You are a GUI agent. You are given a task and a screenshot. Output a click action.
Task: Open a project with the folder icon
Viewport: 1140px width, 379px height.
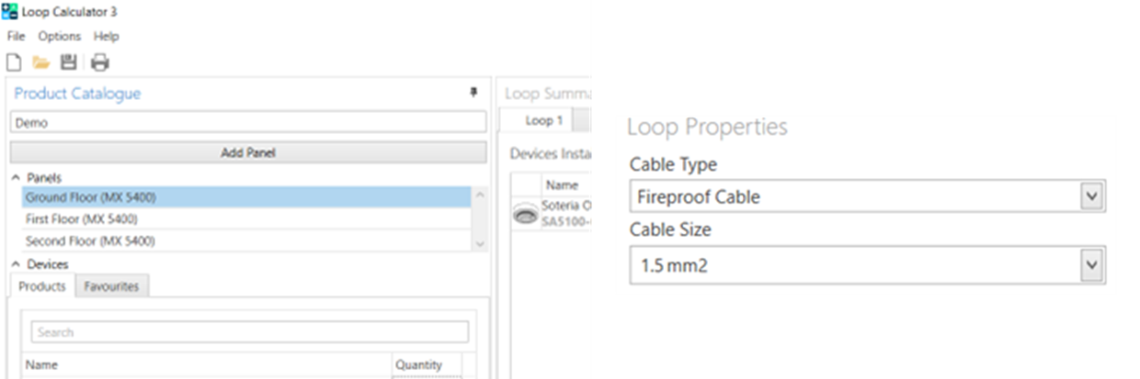tap(40, 62)
